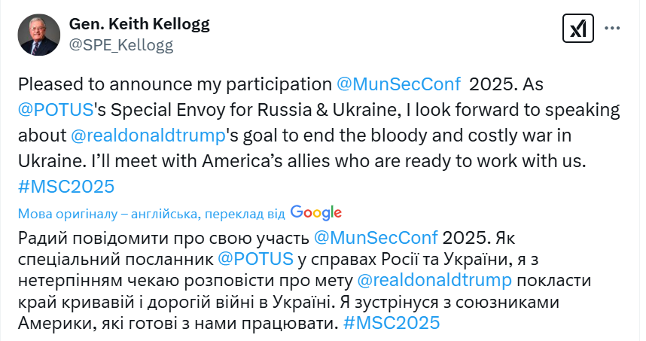Click Gen. Keith Kellogg's profile avatar

[38, 35]
